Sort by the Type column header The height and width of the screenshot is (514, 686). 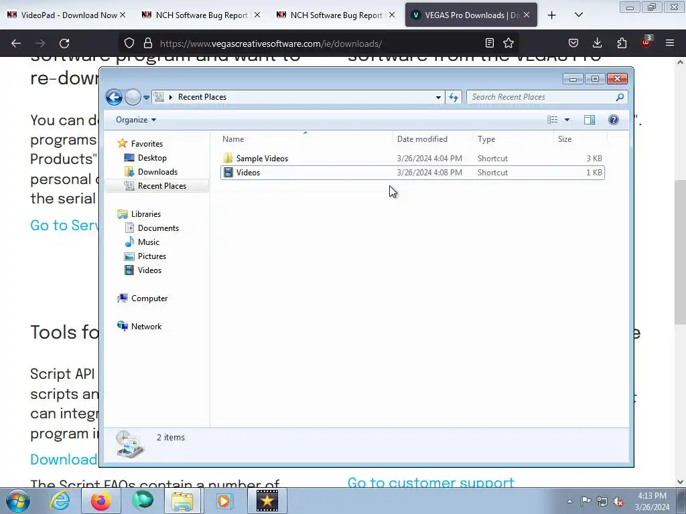click(x=513, y=139)
